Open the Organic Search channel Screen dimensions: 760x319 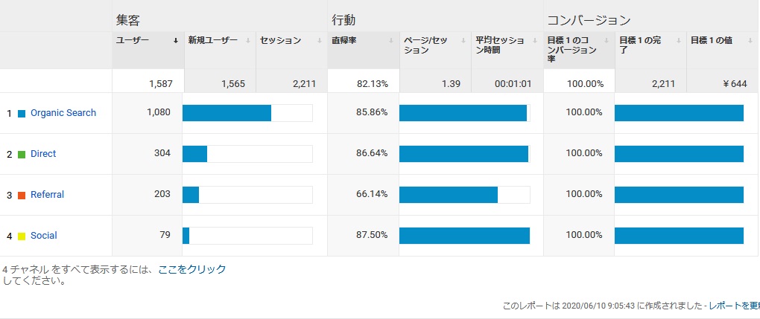(x=63, y=113)
